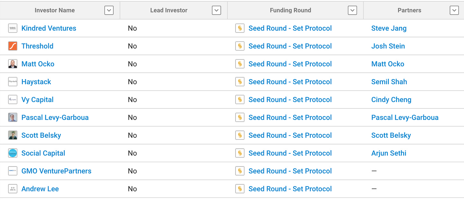Open the Pascal Levy-Garboua investor link
Image resolution: width=464 pixels, height=200 pixels.
click(x=55, y=117)
